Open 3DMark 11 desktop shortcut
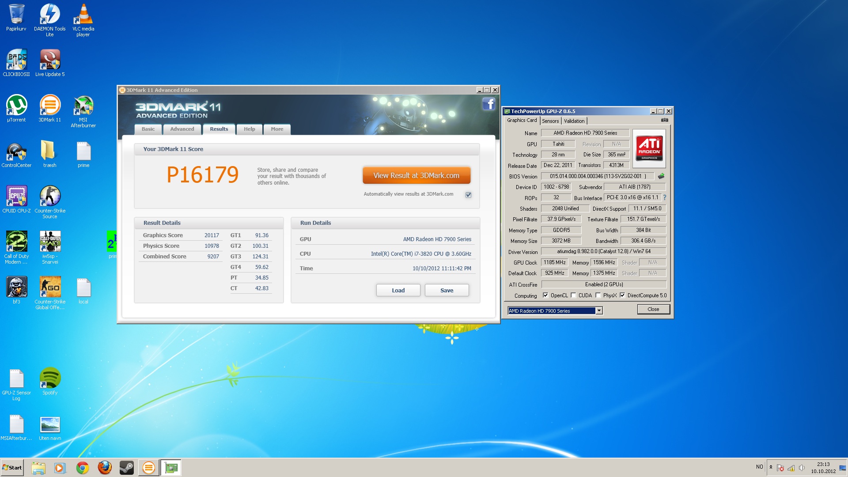 [x=50, y=108]
